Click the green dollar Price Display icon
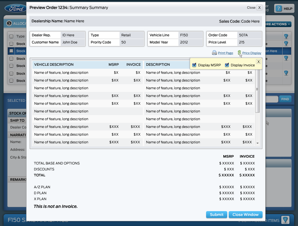The width and height of the screenshot is (298, 226). 239,53
